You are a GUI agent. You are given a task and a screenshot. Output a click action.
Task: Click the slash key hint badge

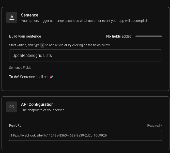(x=42, y=45)
